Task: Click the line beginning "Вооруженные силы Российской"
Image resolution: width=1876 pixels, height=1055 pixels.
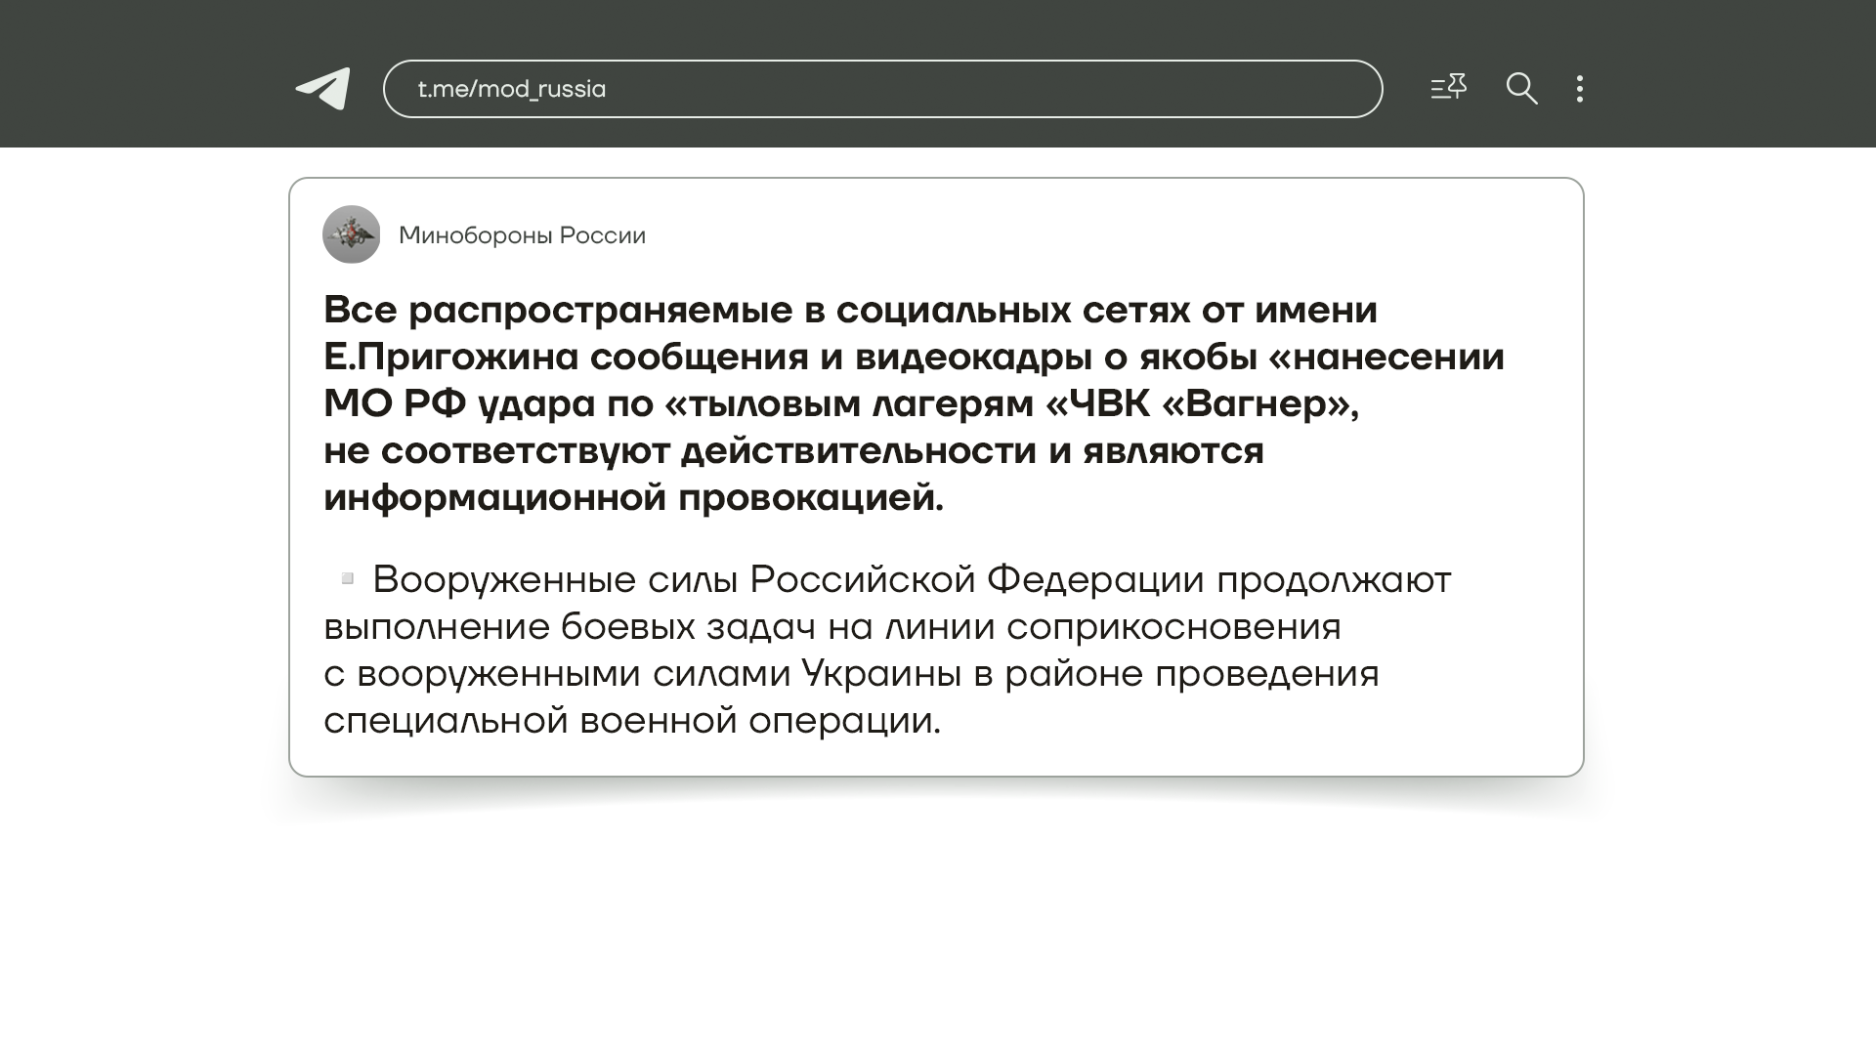Action: (x=911, y=579)
